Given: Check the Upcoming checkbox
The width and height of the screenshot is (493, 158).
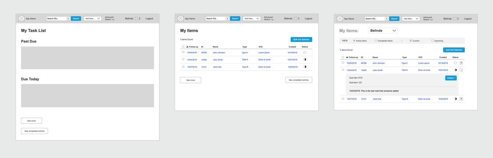Looking at the screenshot, I should [432, 41].
